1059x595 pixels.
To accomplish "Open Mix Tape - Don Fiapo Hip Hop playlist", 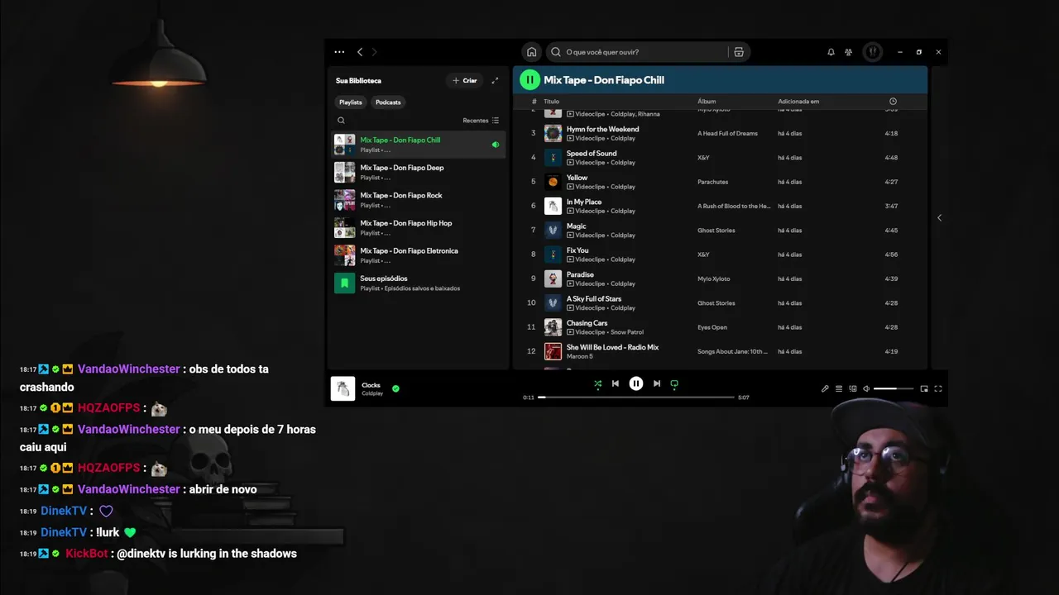I will [419, 227].
